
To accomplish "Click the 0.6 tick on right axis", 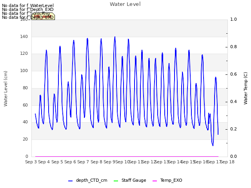I will coord(233,74).
